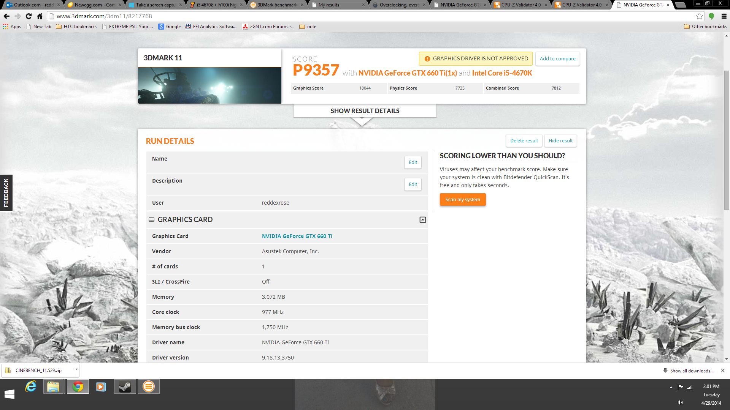Image resolution: width=730 pixels, height=410 pixels.
Task: Launch Internet Explorer from taskbar
Action: click(31, 387)
